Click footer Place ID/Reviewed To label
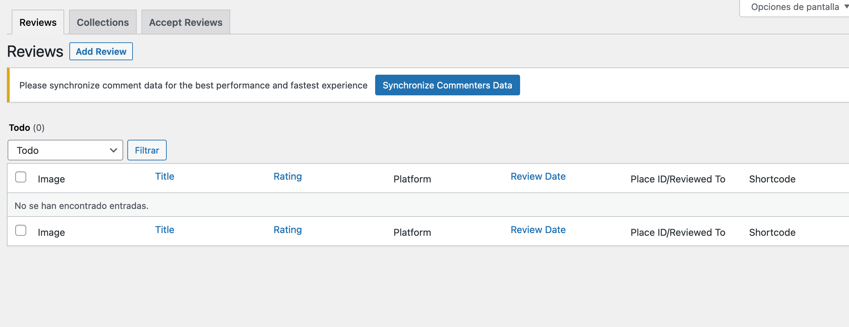The width and height of the screenshot is (849, 327). [678, 232]
